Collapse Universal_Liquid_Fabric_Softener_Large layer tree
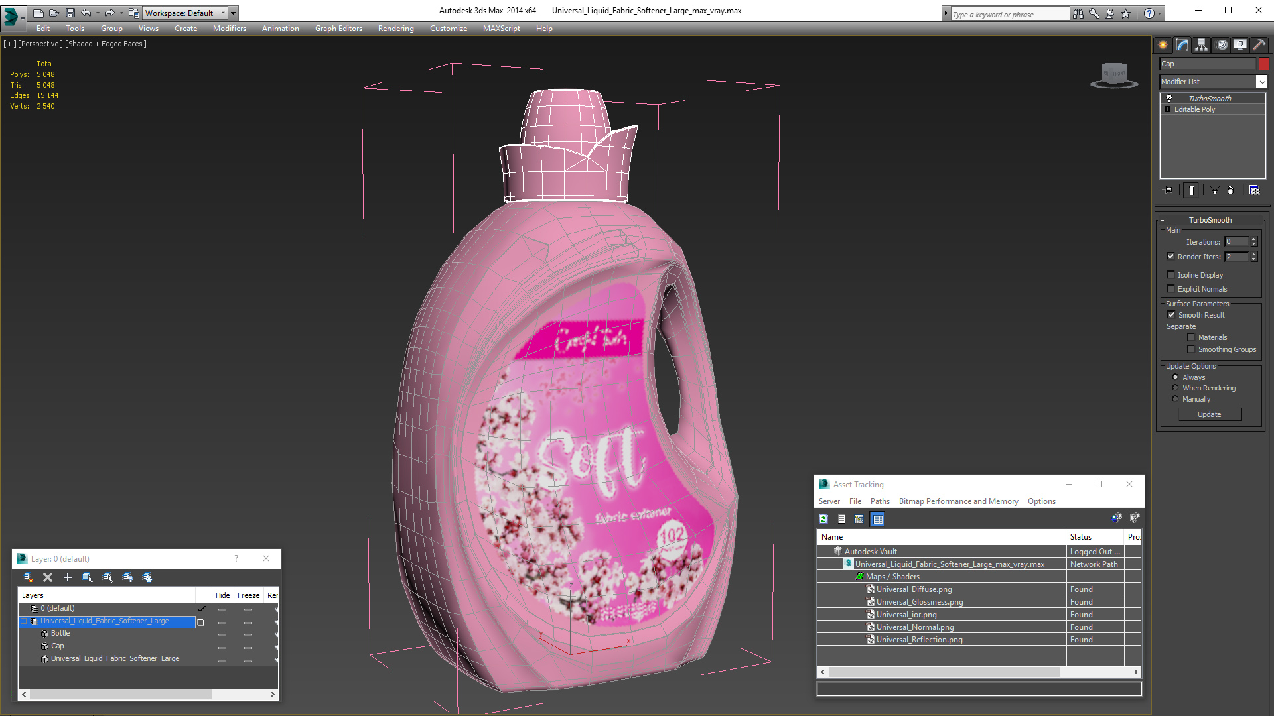This screenshot has height=716, width=1274. (24, 621)
